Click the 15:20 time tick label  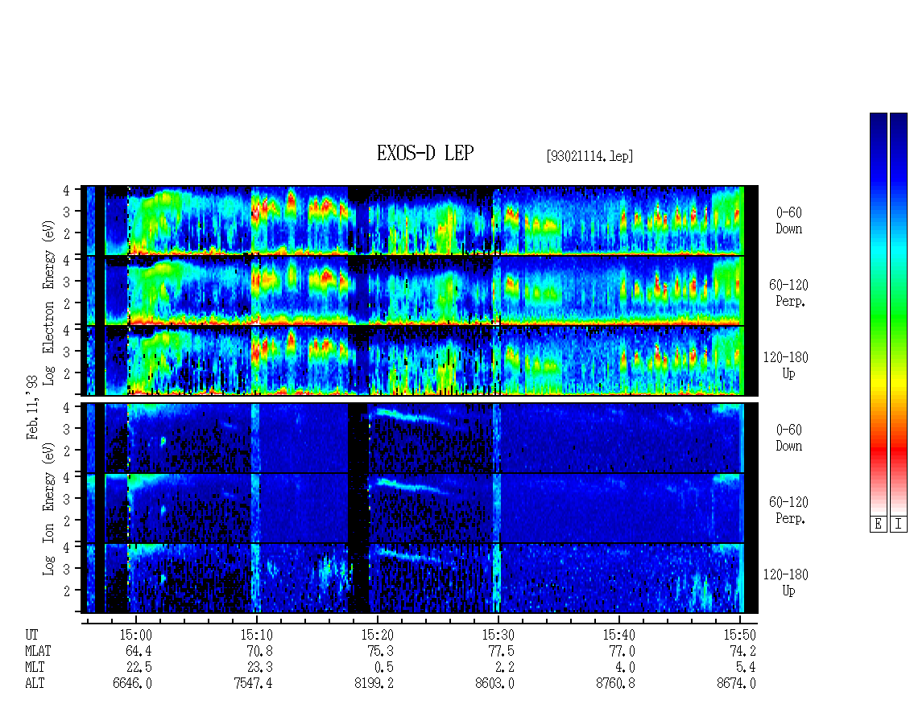pos(377,635)
